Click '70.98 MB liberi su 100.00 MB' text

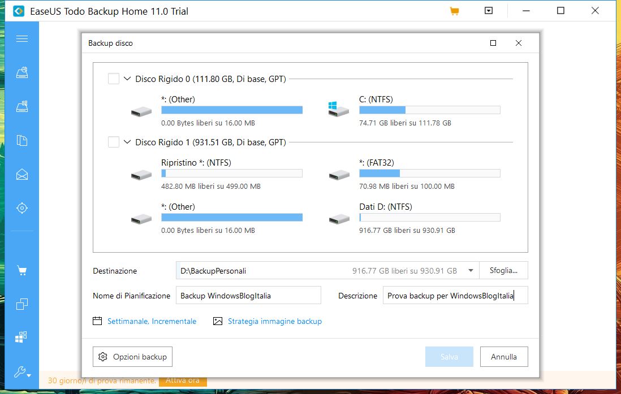(407, 186)
